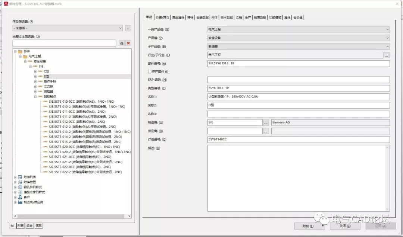Select tree item SIE.5ST3 015-2
Image resolution: width=403 pixels, height=237 pixels.
pyautogui.click(x=85, y=142)
